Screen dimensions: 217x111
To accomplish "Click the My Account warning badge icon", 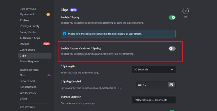I will 48,14.
